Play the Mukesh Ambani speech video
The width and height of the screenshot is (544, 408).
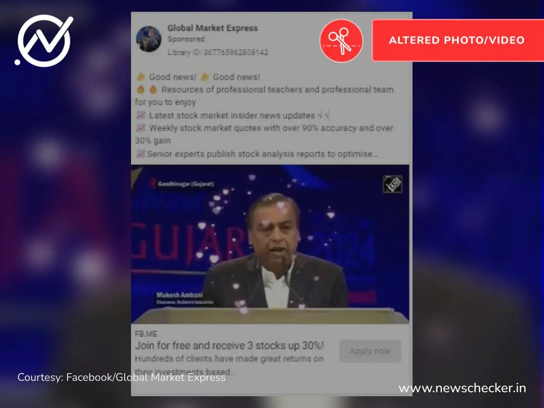tap(270, 244)
